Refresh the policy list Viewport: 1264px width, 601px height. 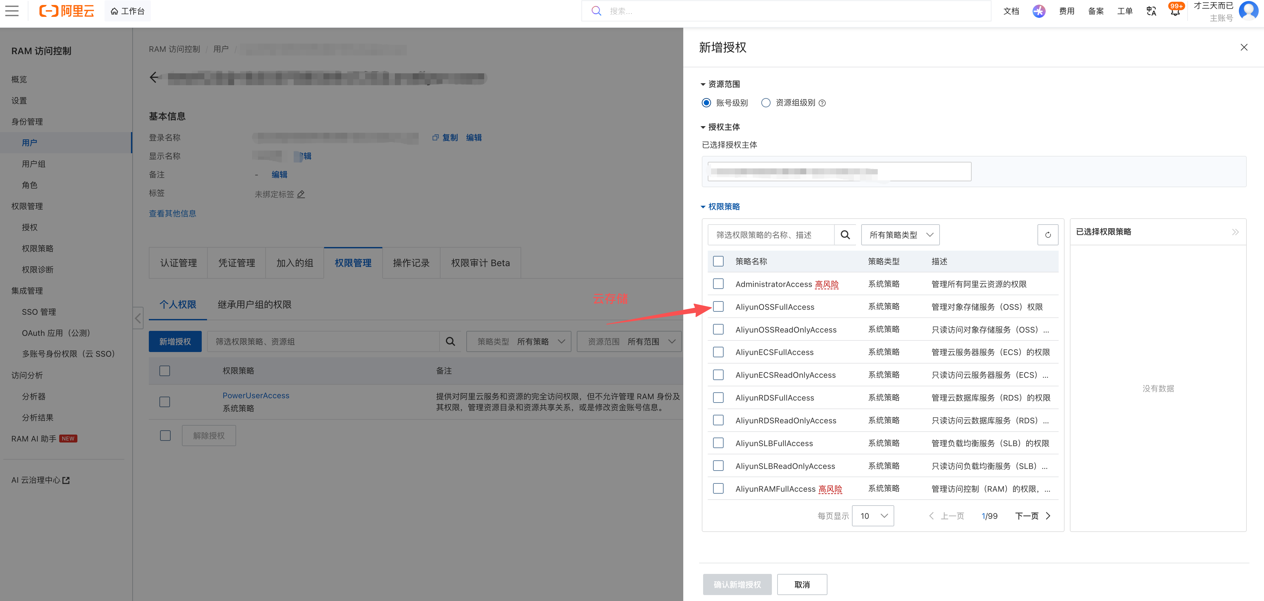(1048, 234)
